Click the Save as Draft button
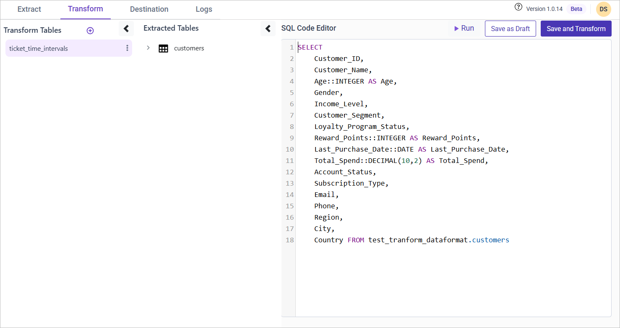Viewport: 620px width, 328px height. [510, 29]
